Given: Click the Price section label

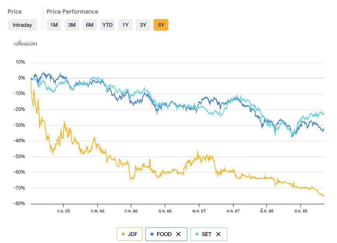Looking at the screenshot, I should click(15, 12).
